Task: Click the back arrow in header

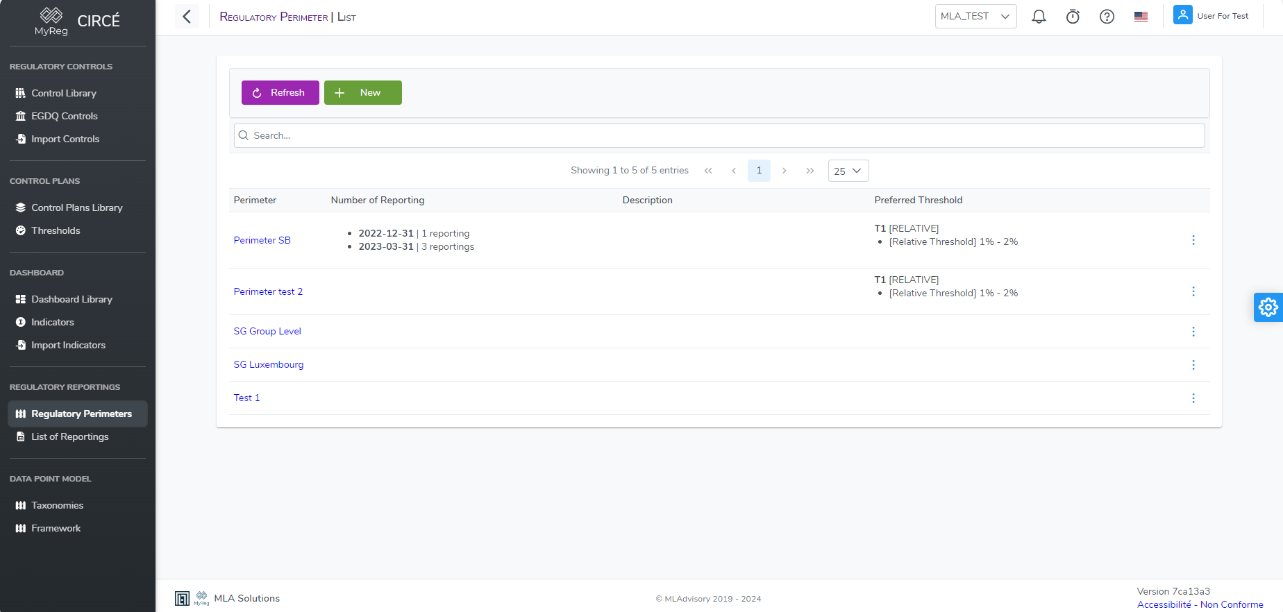Action: coord(187,17)
